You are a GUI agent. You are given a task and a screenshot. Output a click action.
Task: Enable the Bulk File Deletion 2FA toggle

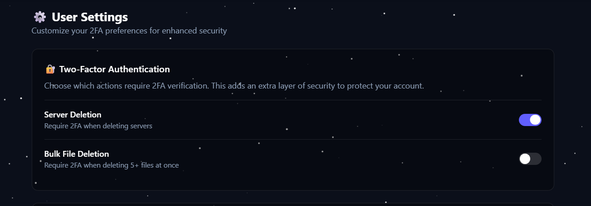[x=530, y=159]
